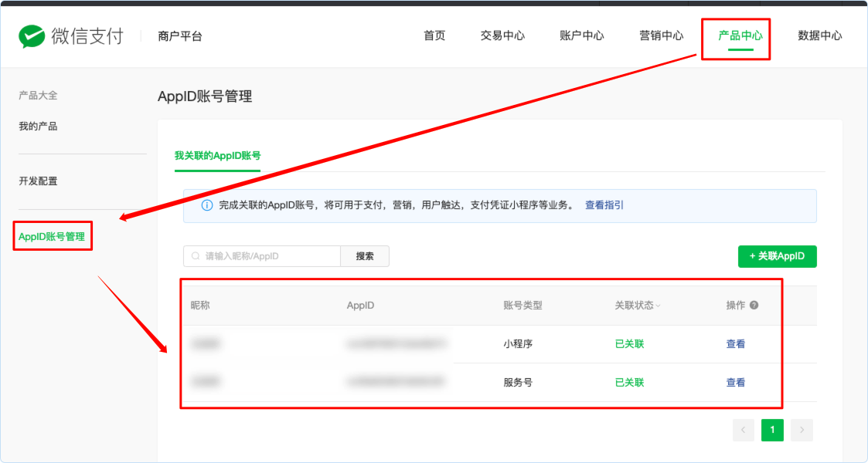
Task: Click the 查看指引 link
Action: [604, 205]
